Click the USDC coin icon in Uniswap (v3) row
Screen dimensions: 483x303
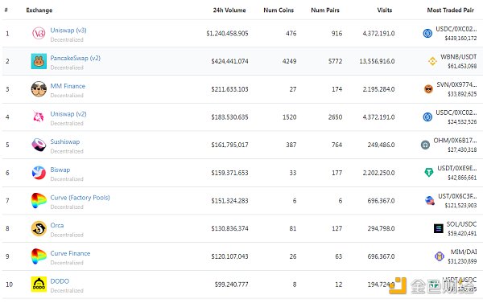[x=427, y=33]
